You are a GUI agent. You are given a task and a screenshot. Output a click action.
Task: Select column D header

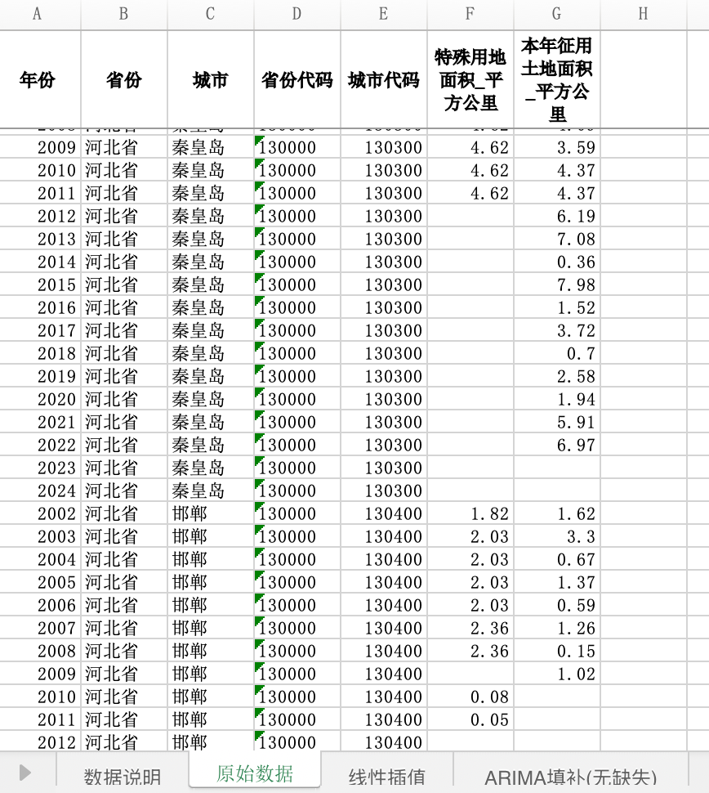point(297,14)
